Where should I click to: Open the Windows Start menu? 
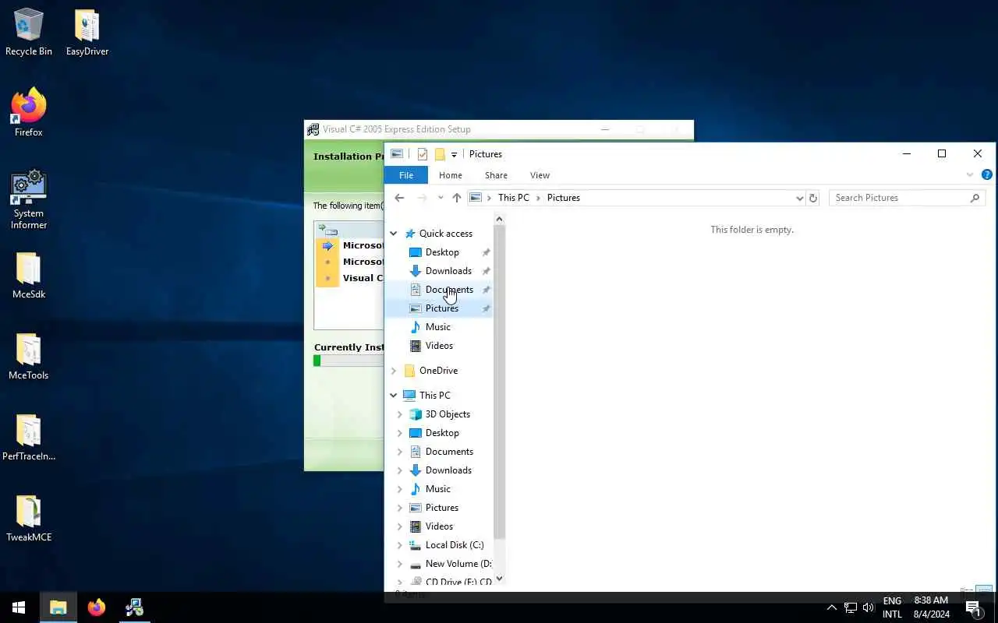pos(19,607)
